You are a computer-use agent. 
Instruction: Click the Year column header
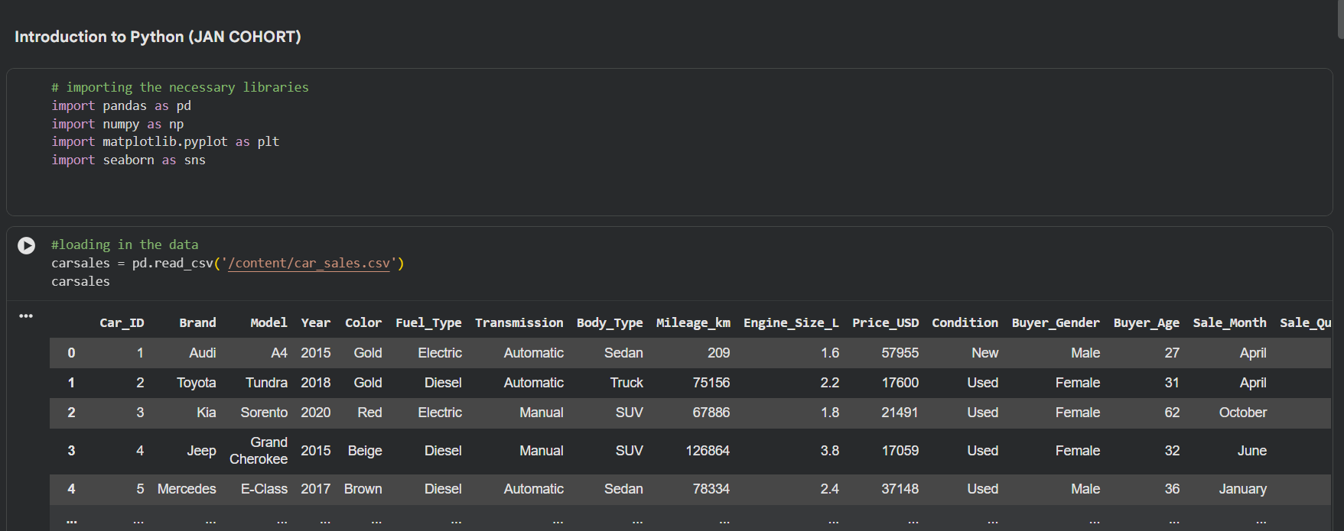click(x=316, y=322)
